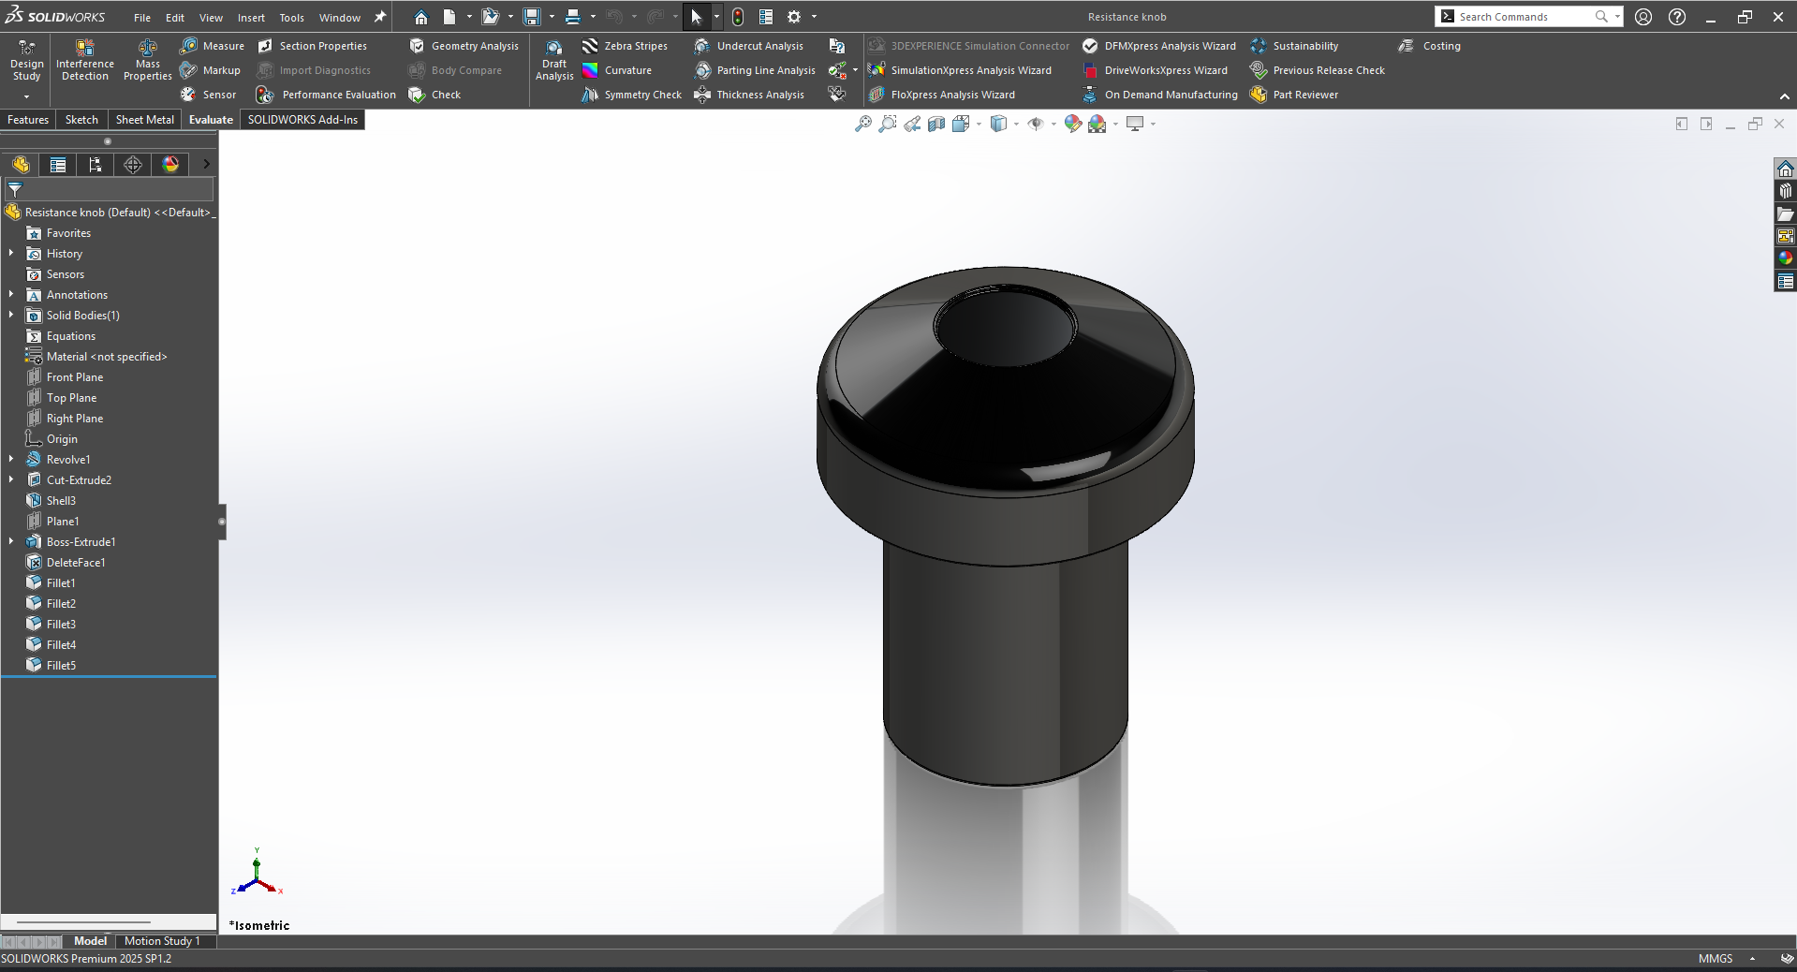Screen dimensions: 1797x972
Task: Click the MMGS unit system button
Action: (1716, 959)
